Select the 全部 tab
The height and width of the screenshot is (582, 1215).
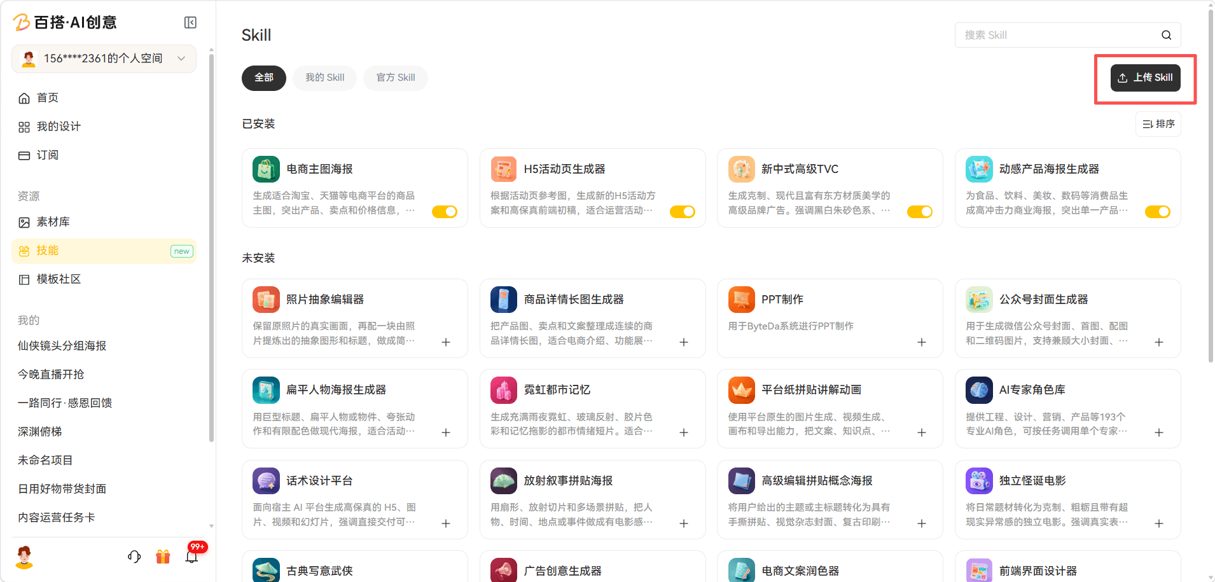[x=264, y=78]
